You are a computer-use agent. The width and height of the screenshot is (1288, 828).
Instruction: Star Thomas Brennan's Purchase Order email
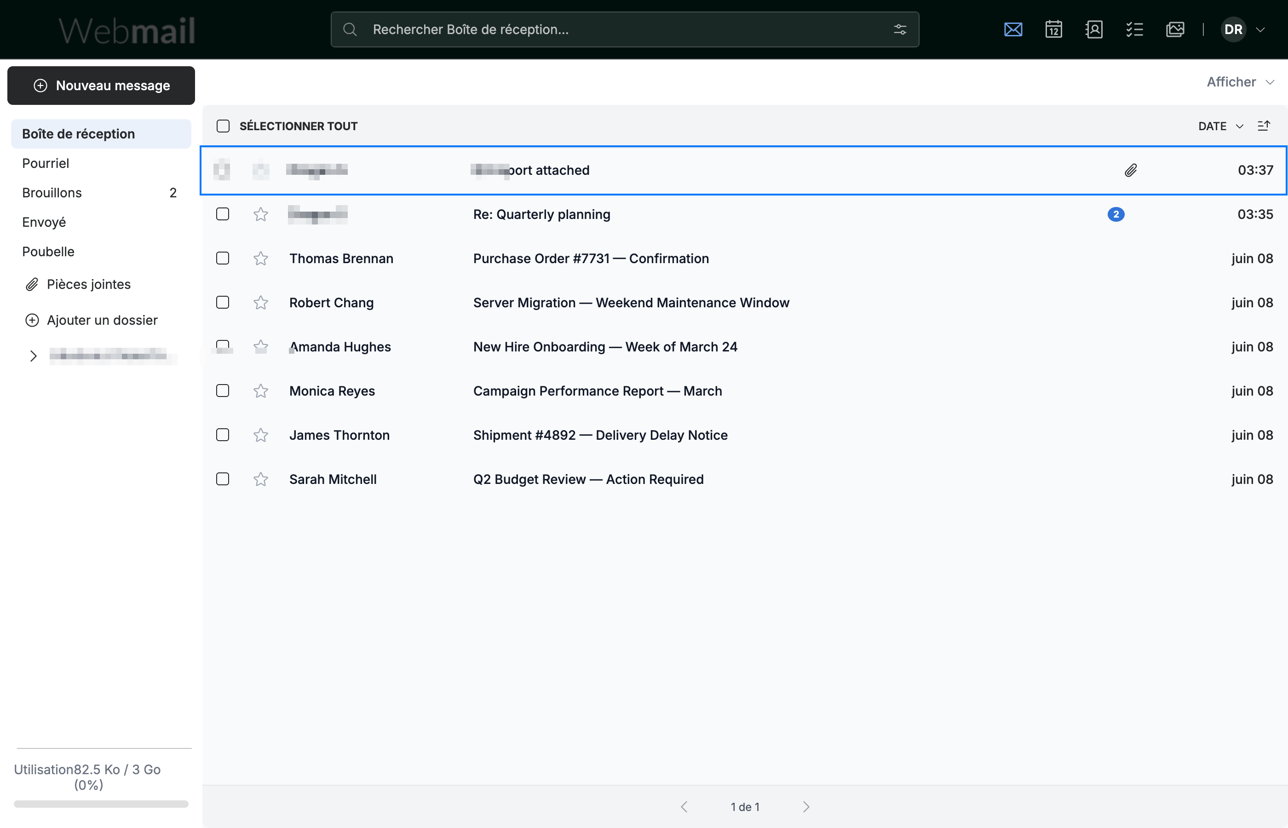(x=261, y=259)
